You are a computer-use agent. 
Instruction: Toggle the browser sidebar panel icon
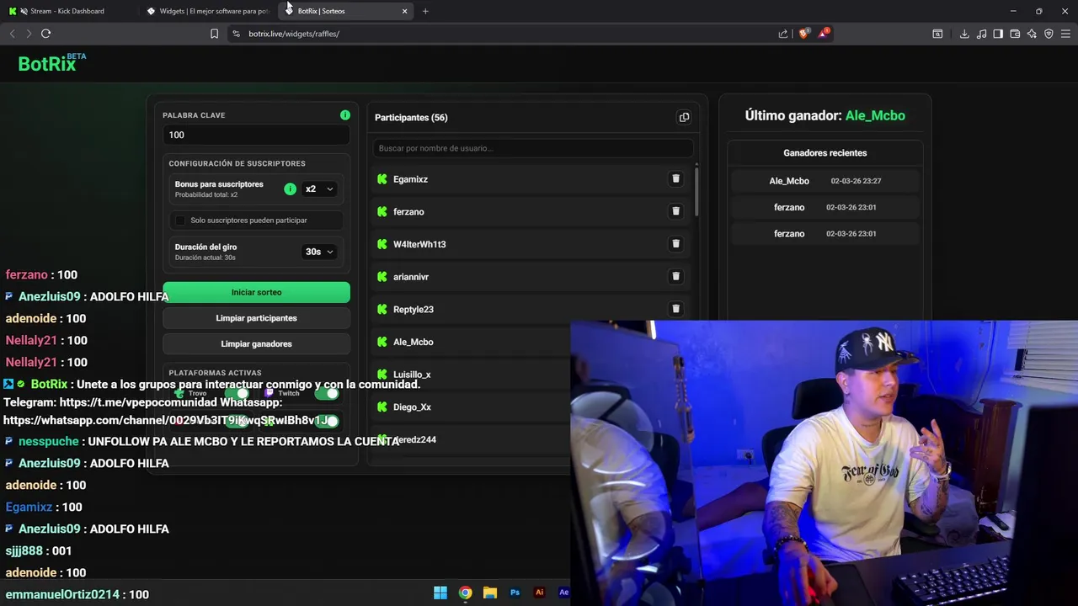point(998,34)
